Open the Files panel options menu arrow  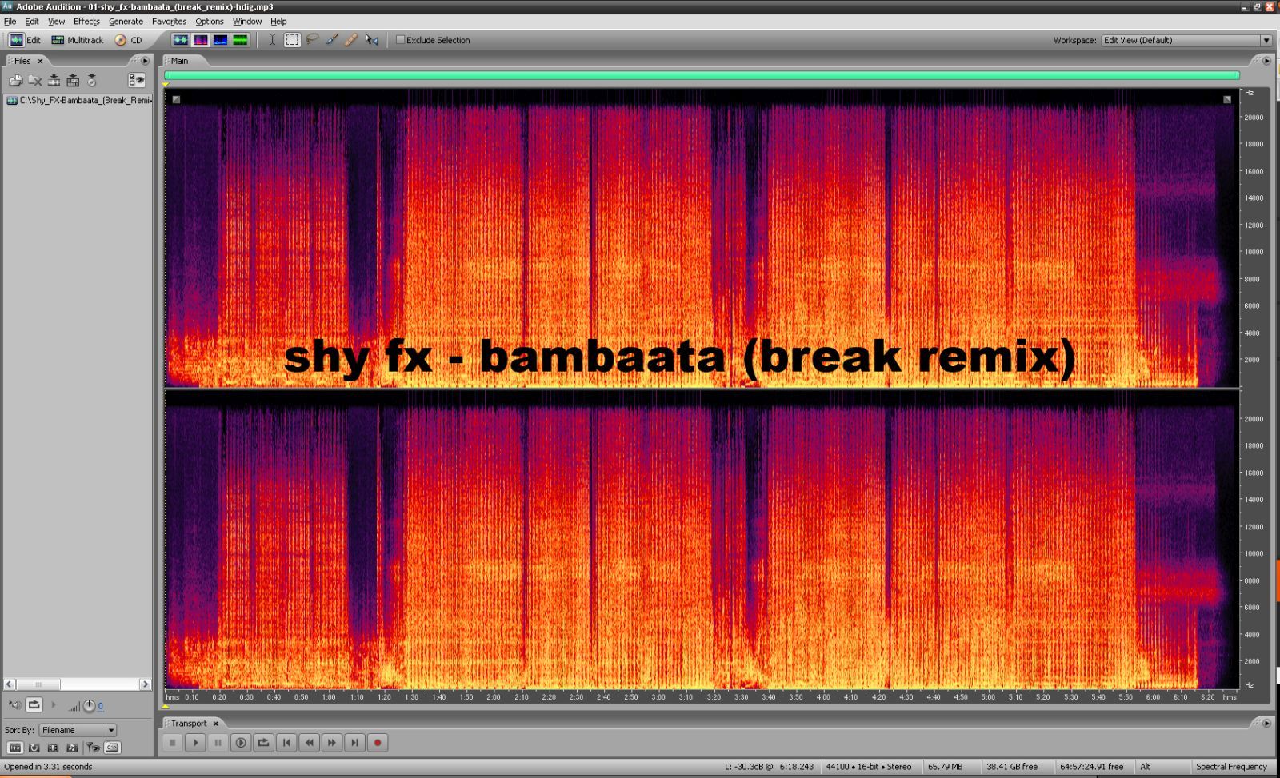[x=146, y=61]
